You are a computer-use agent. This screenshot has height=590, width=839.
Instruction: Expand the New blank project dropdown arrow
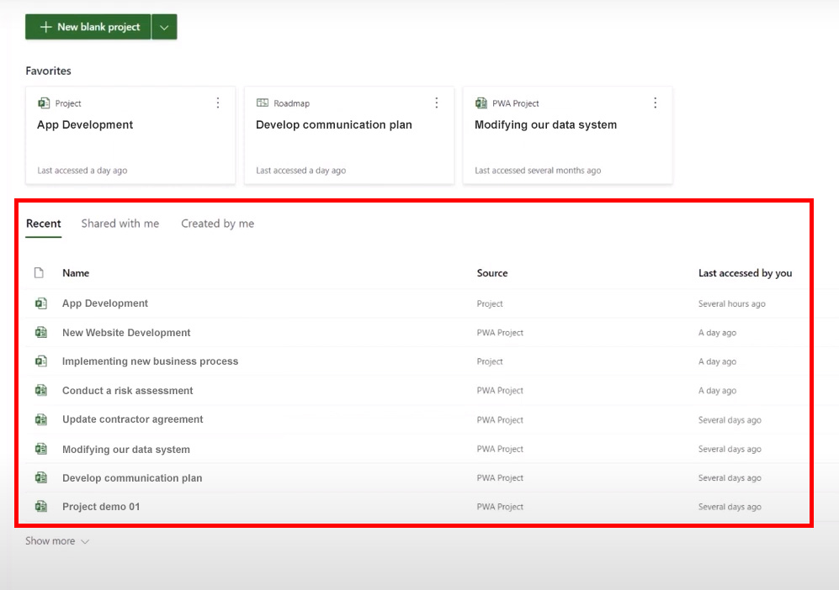click(164, 27)
